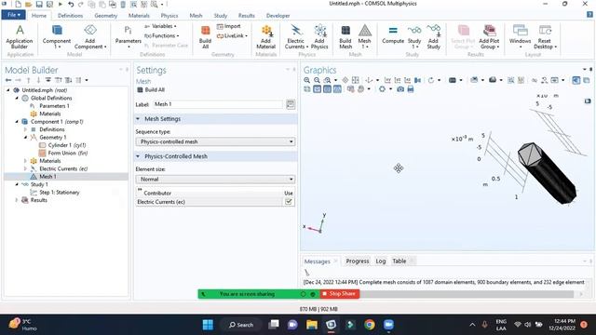
Task: Click the xy-plane view icon in Graphics
Action: (x=387, y=80)
